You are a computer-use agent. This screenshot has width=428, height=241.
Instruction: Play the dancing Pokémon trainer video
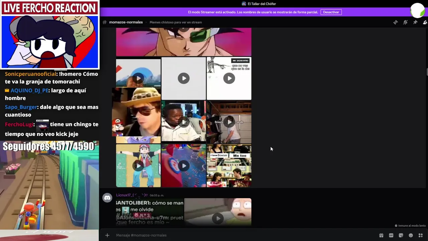tap(138, 166)
